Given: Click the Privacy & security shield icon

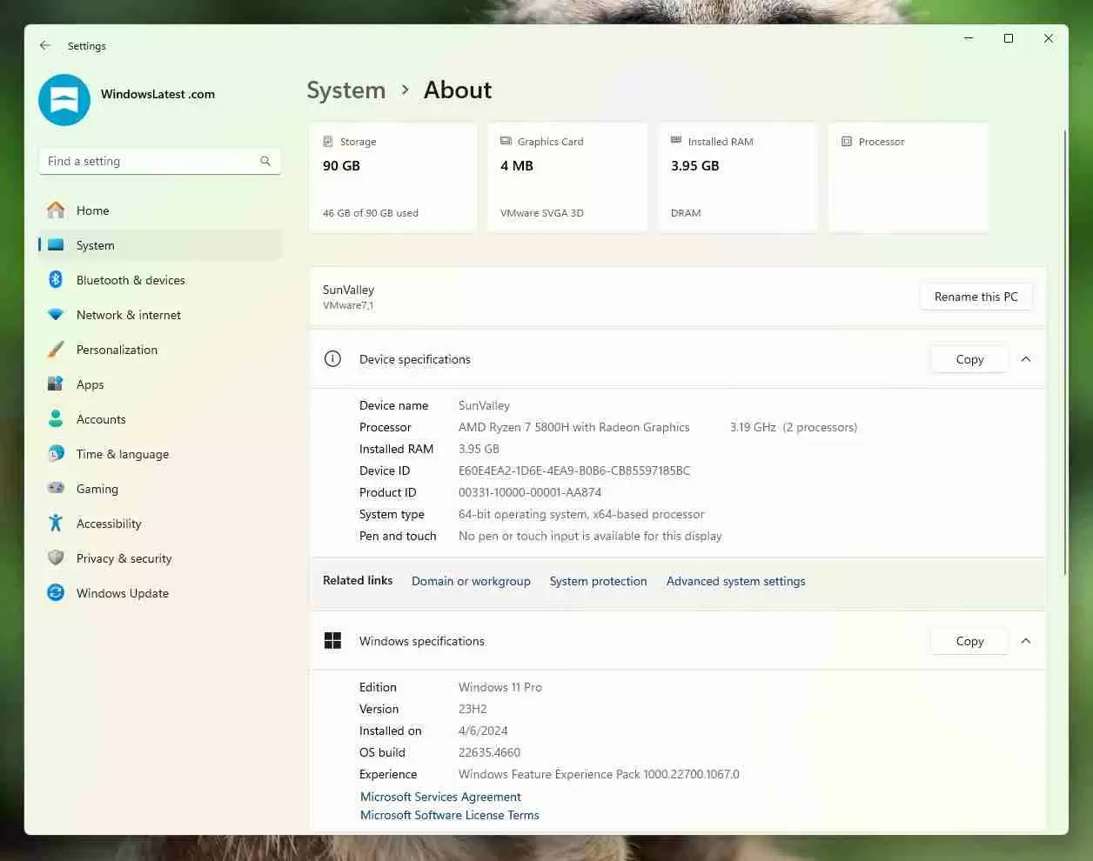Looking at the screenshot, I should [x=56, y=558].
